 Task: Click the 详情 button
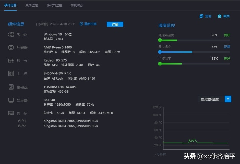115,24
